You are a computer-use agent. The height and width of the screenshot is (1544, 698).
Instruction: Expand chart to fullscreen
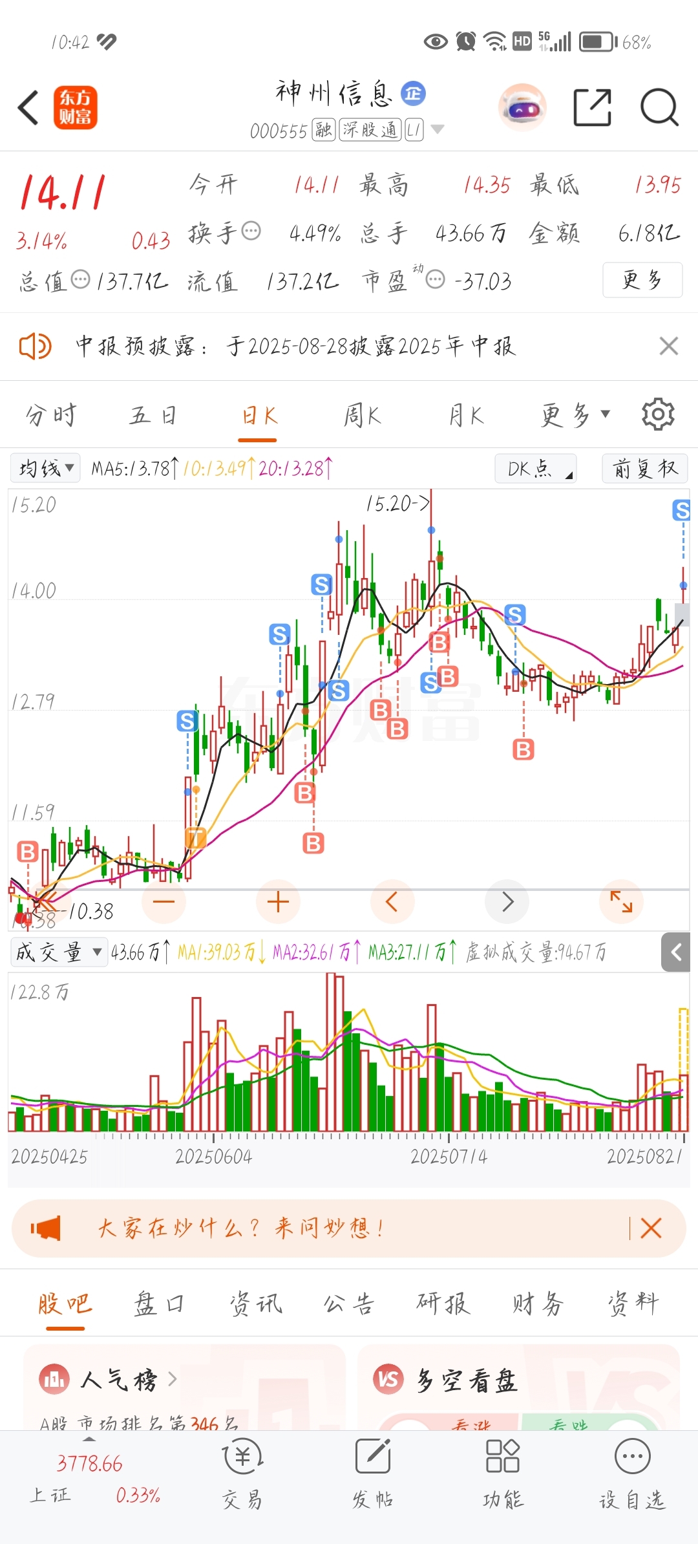621,901
